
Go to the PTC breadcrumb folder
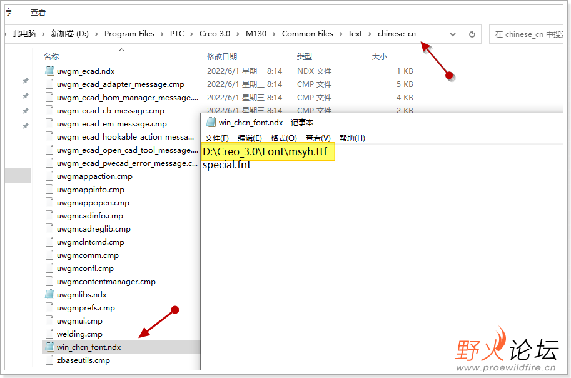(176, 34)
